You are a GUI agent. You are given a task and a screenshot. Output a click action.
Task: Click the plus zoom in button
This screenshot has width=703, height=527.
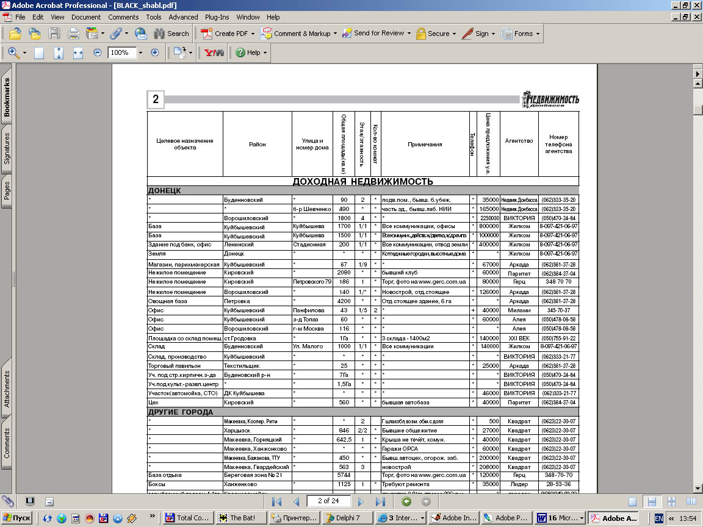click(154, 52)
